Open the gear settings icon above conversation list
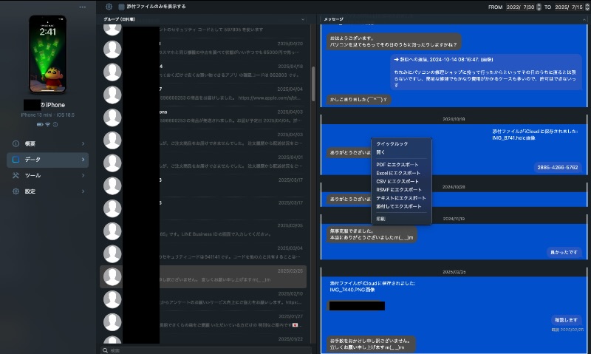This screenshot has width=591, height=354. [109, 7]
